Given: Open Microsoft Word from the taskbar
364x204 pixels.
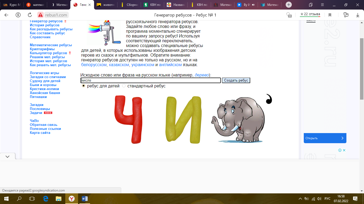Looking at the screenshot, I should click(84, 199).
